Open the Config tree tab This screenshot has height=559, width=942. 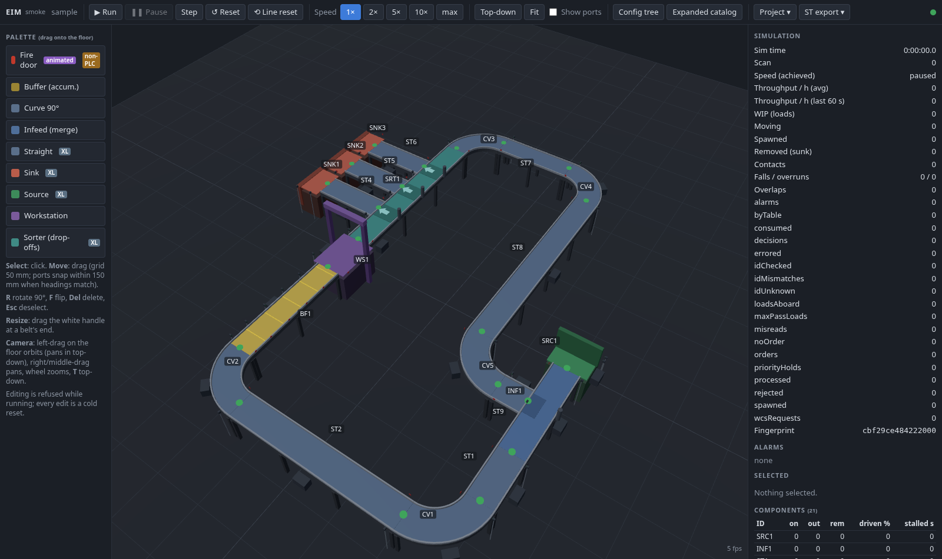pos(638,12)
